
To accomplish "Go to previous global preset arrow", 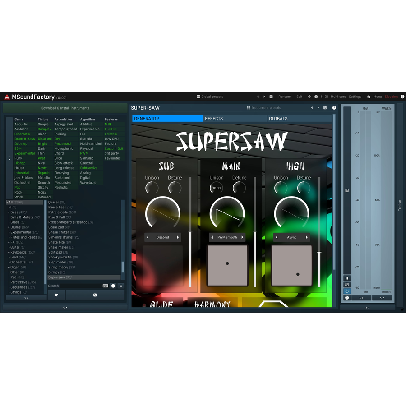I will pos(258,97).
